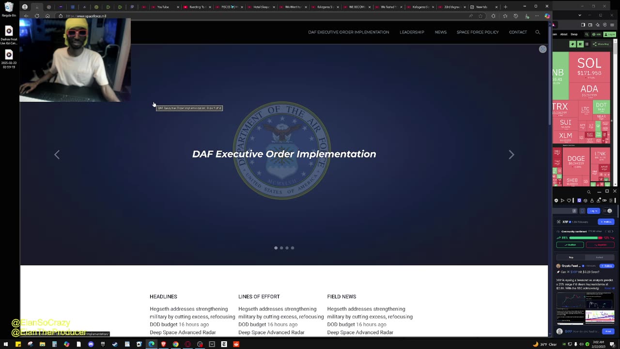Viewport: 620px width, 349px height.
Task: Switch to the Hotel Sleeper browser tab
Action: click(x=261, y=7)
